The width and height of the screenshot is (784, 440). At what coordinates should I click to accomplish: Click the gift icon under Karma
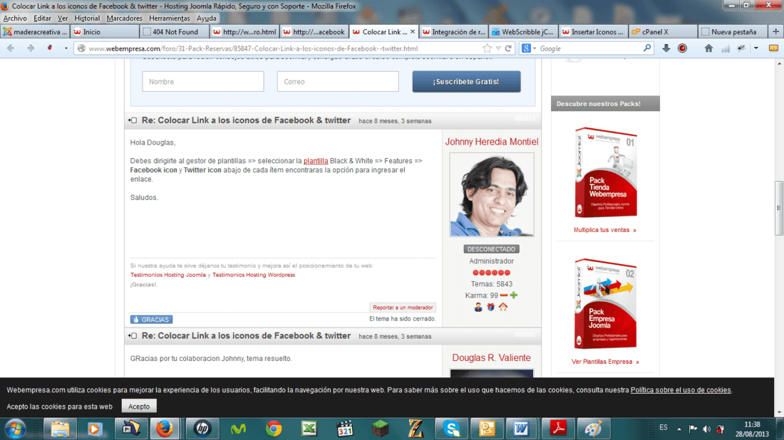click(490, 307)
